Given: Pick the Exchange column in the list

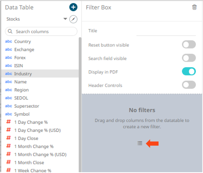Looking at the screenshot, I should [40, 49].
